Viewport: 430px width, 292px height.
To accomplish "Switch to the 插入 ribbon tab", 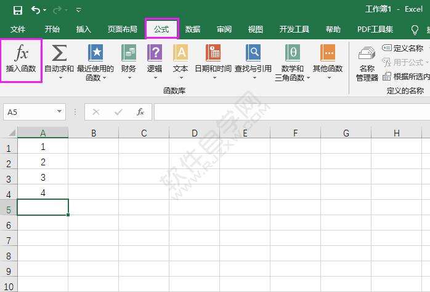I will coord(84,29).
